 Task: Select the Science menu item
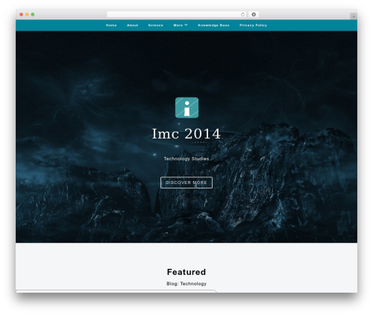point(156,25)
